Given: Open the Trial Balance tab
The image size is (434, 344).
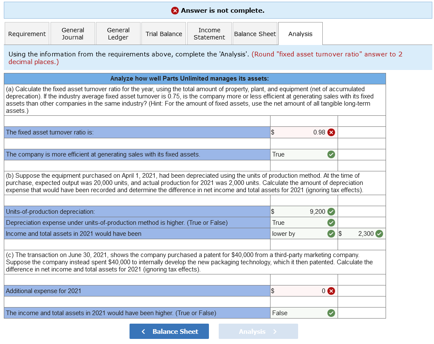Looking at the screenshot, I should [164, 34].
